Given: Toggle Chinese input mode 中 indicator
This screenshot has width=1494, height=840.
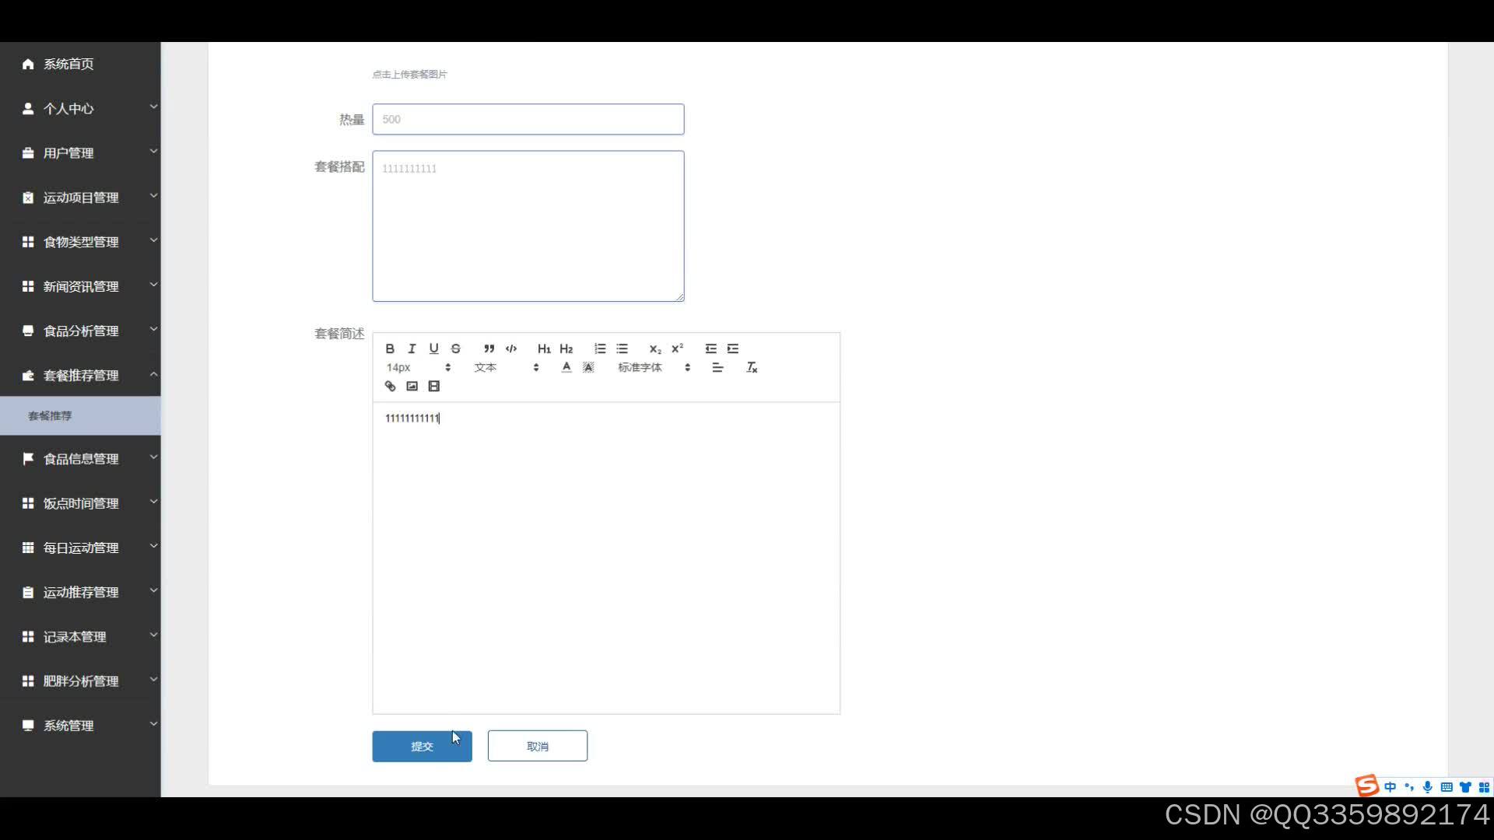Looking at the screenshot, I should point(1390,786).
